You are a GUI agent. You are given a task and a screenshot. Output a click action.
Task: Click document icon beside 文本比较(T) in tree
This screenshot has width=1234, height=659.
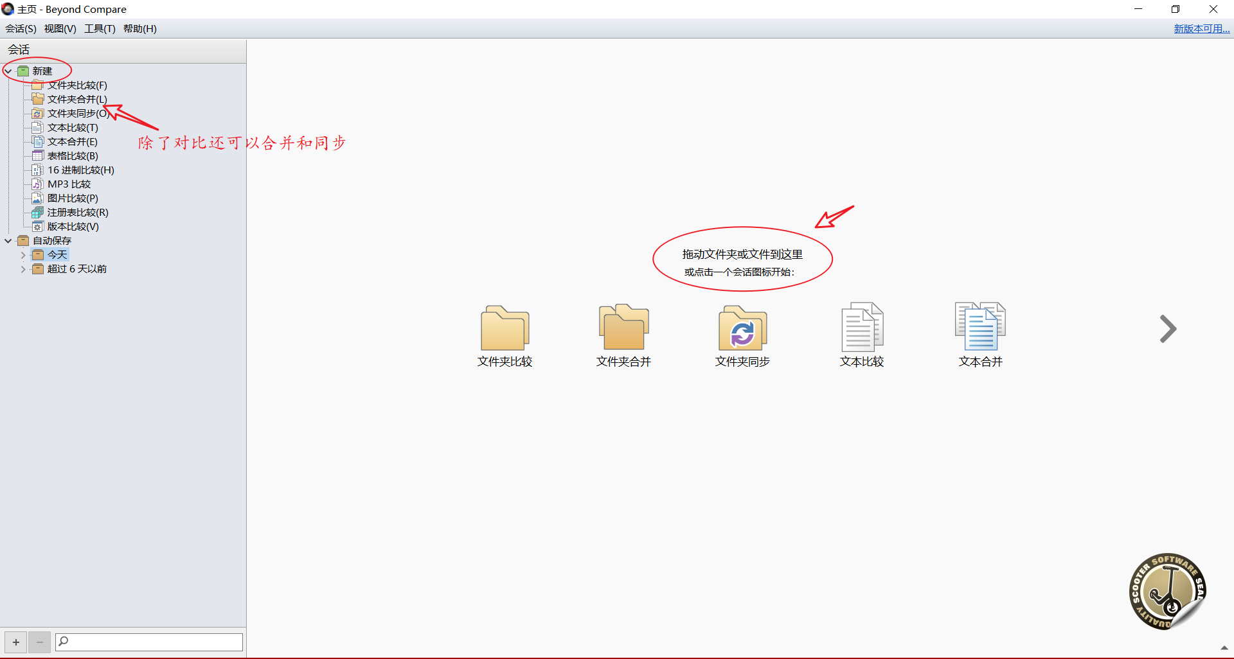pos(38,127)
